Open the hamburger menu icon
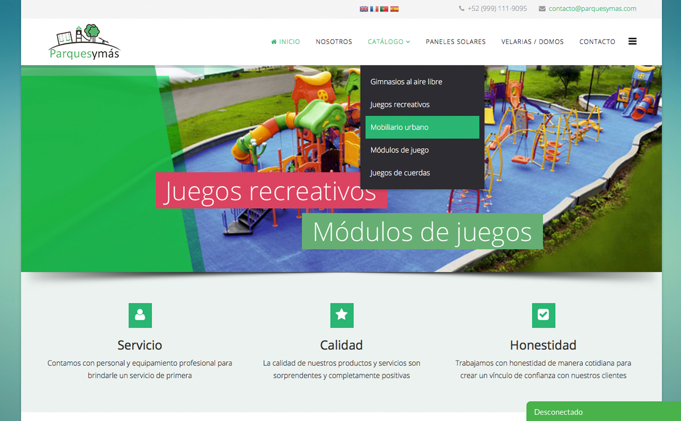The height and width of the screenshot is (421, 681). (x=632, y=42)
